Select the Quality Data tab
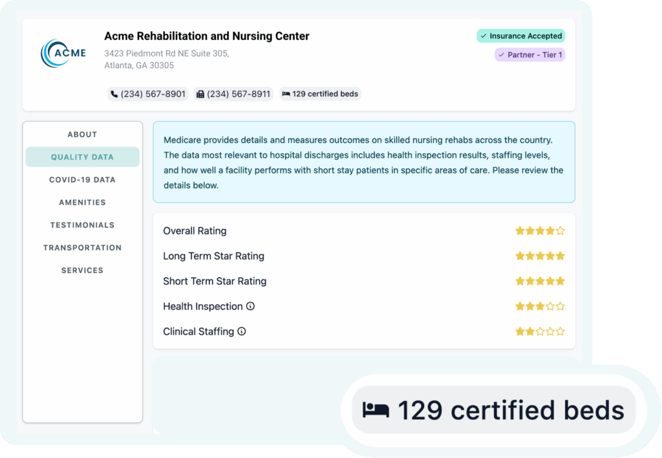Screen dimensions: 662x458 (82, 157)
